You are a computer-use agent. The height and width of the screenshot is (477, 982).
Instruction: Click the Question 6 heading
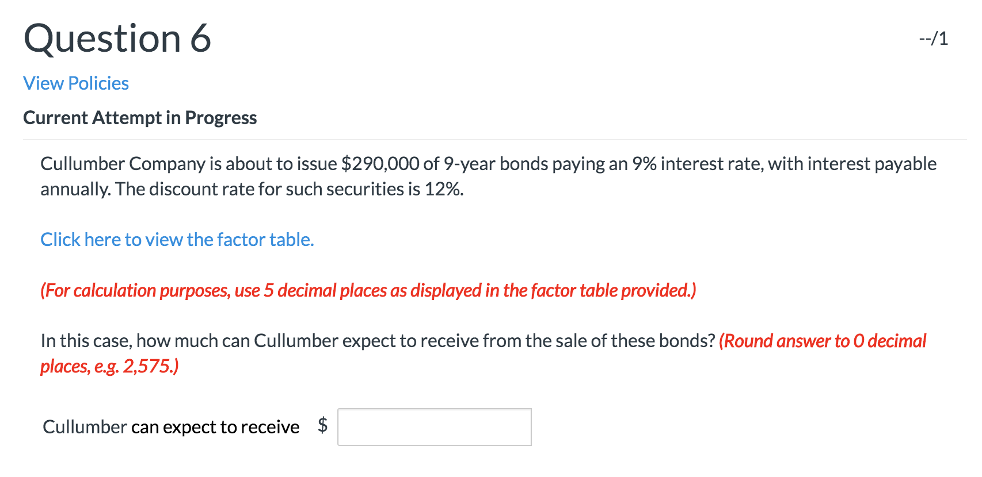click(x=117, y=39)
